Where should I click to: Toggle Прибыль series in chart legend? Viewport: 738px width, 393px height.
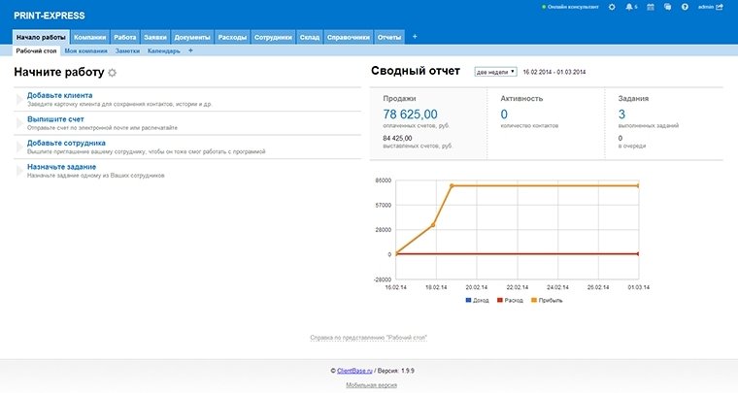pyautogui.click(x=546, y=301)
